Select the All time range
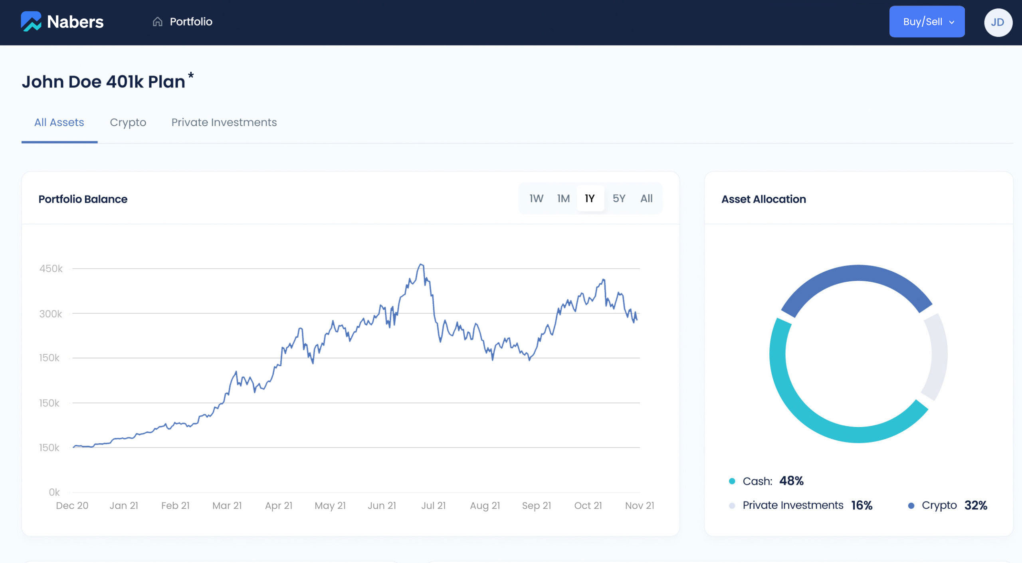This screenshot has width=1022, height=563. [x=646, y=198]
